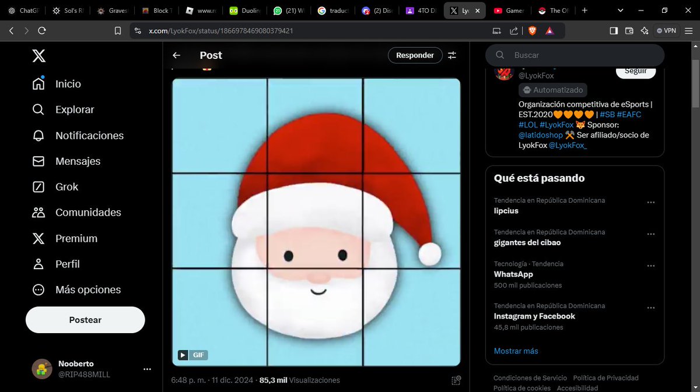
Task: Open Mensajes in the sidebar
Action: point(66,161)
